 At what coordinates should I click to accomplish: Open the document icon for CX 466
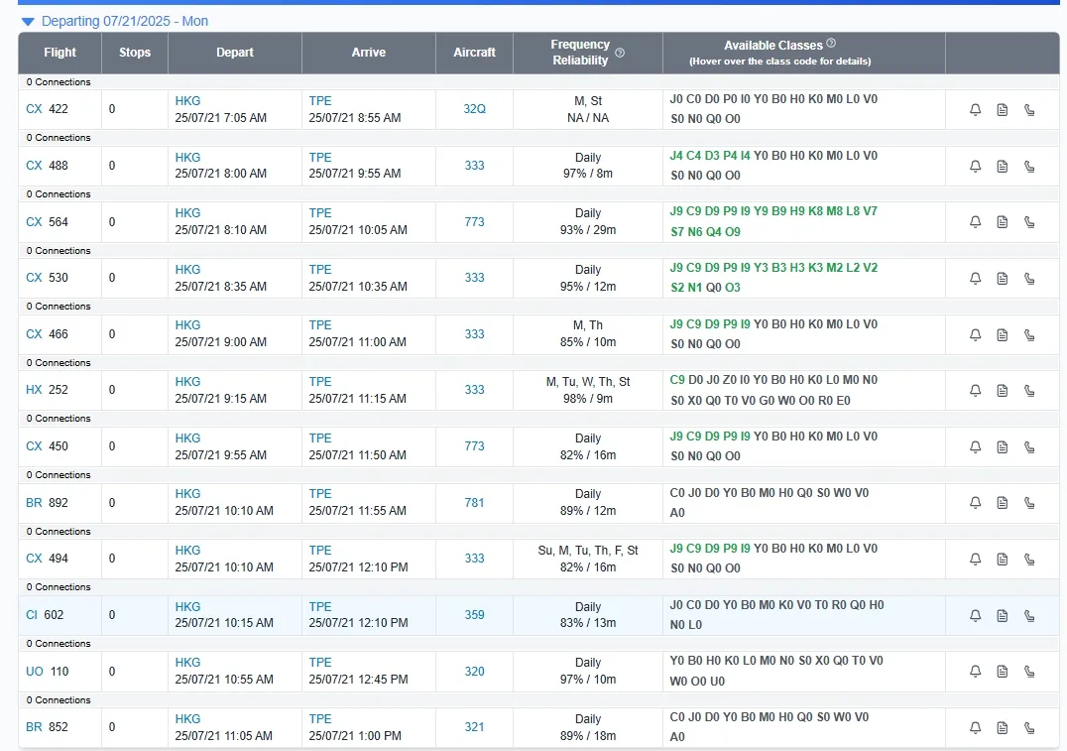click(x=1003, y=335)
